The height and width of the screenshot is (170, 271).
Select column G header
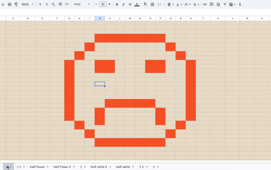(69, 18)
